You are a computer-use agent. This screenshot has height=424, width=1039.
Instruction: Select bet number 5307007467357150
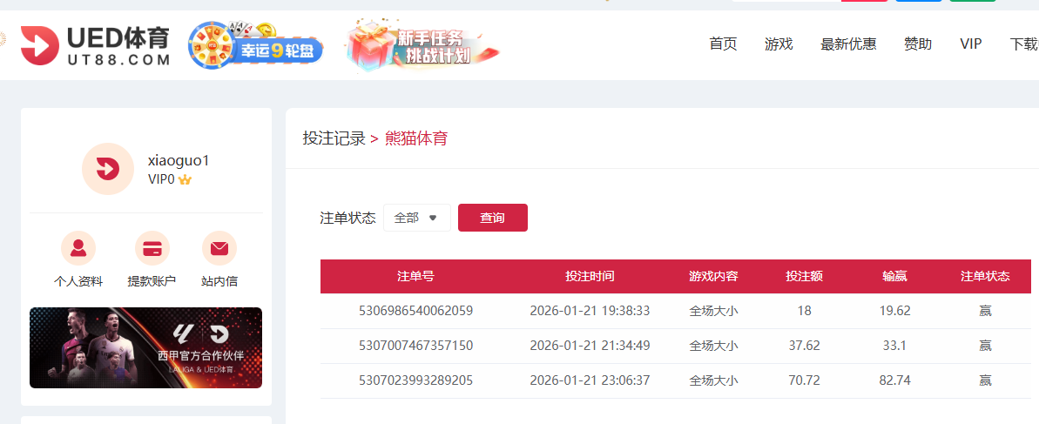pyautogui.click(x=415, y=346)
